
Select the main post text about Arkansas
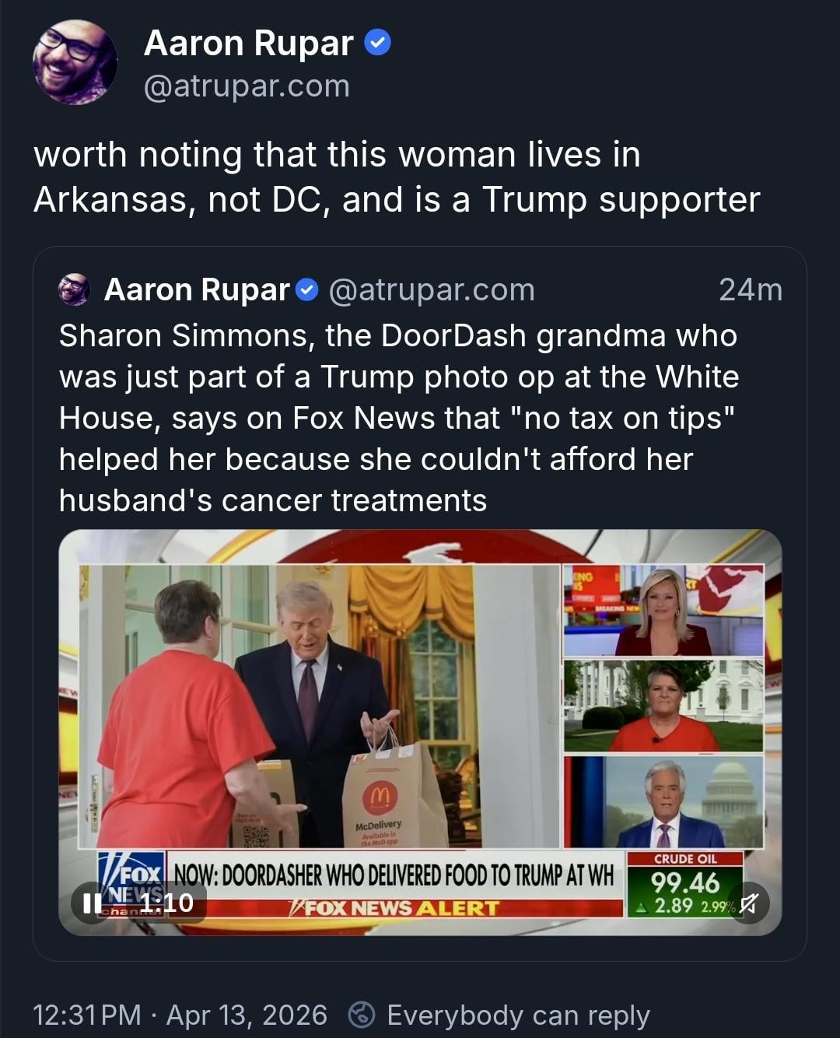tap(397, 177)
